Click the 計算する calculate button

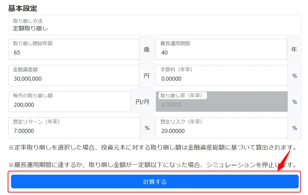click(154, 181)
